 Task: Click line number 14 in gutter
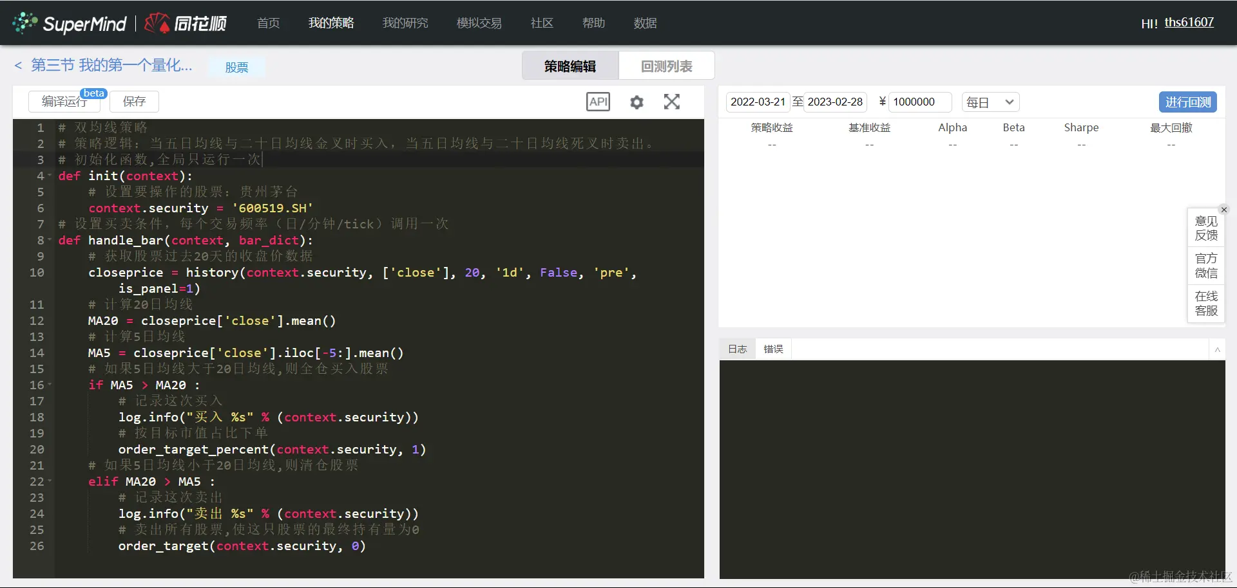click(x=37, y=353)
